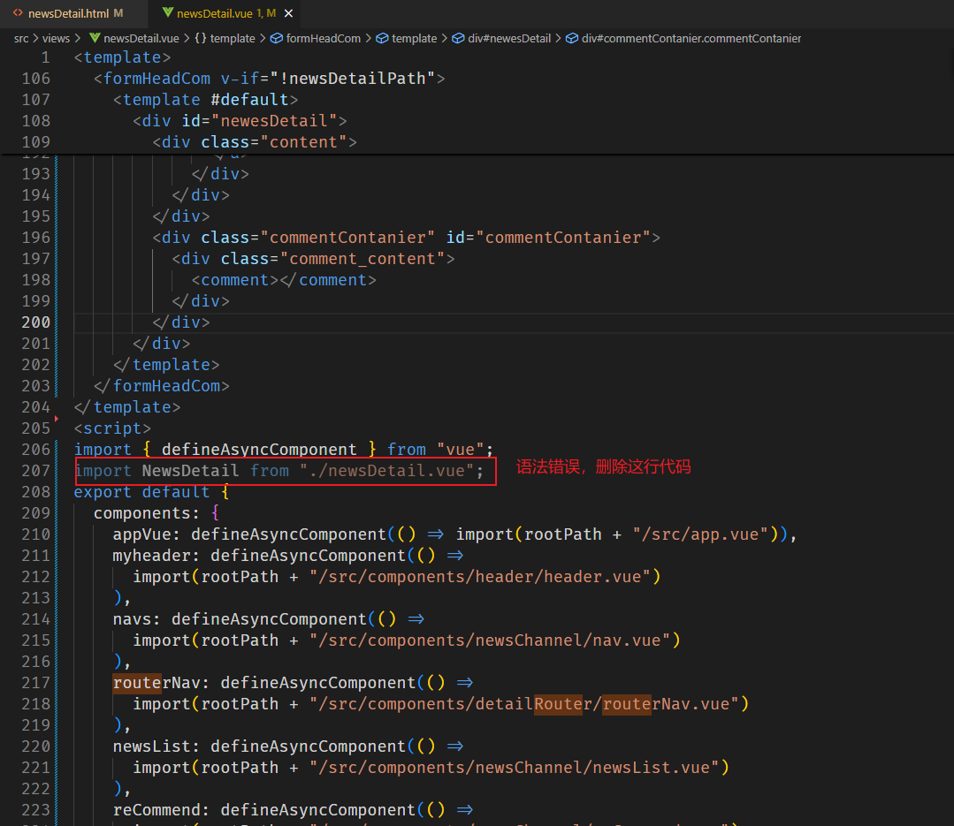
Task: Click the red arrow marker beside line 205
Action: click(x=57, y=418)
